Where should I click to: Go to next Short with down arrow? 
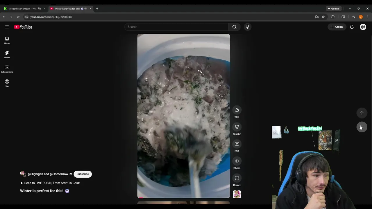pos(362,127)
